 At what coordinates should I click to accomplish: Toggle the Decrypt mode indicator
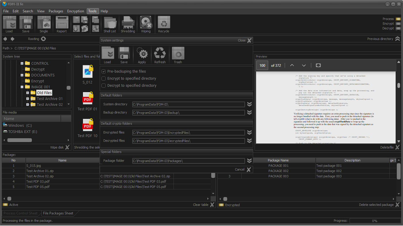(x=398, y=28)
